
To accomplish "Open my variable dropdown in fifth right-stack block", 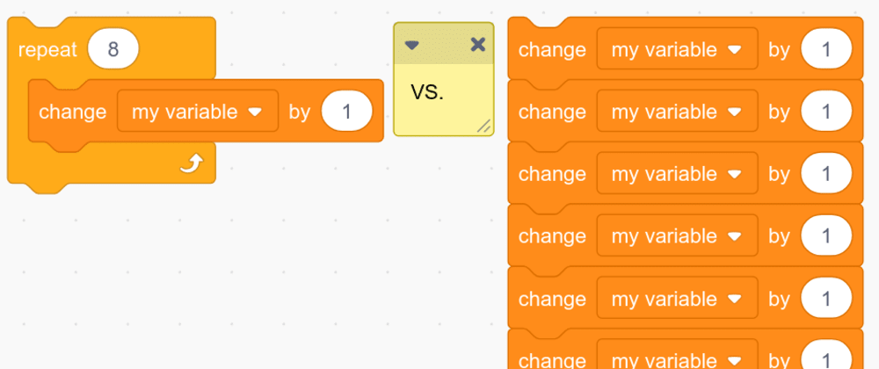I will tap(677, 298).
